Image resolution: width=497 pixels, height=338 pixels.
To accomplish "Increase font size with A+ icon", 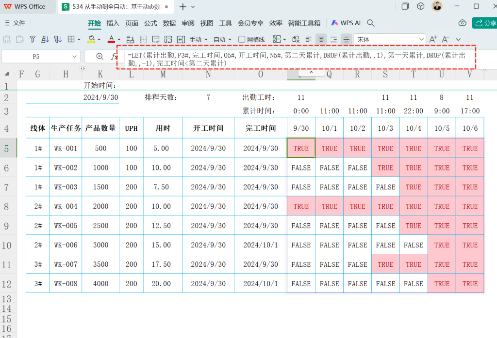I will point(433,39).
